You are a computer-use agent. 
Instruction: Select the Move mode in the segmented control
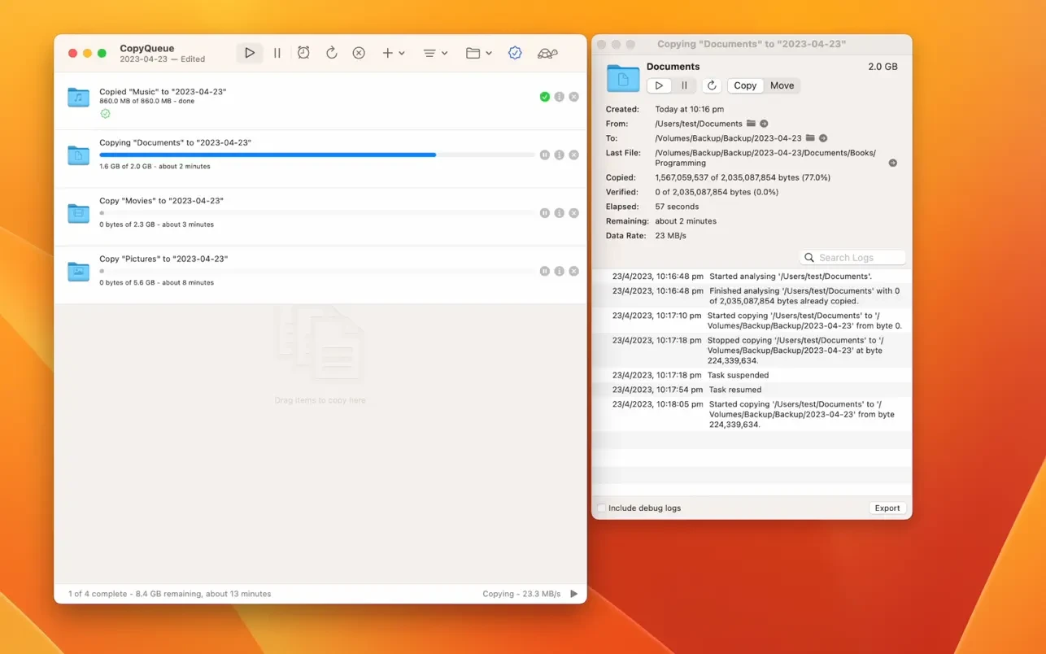782,85
